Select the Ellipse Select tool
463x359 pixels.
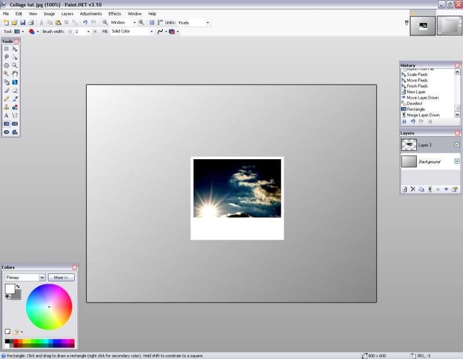[x=6, y=65]
